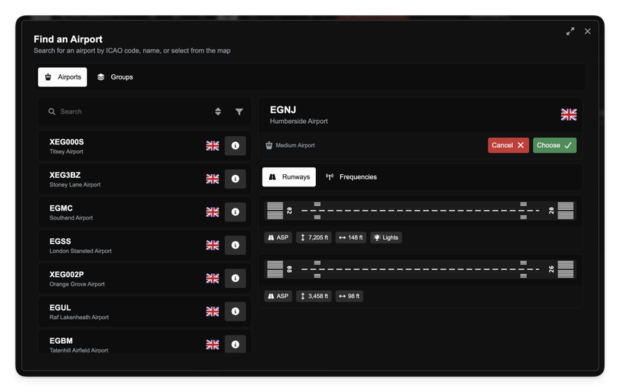Select the Airports tab
Screen dimensions: 620x392
click(63, 77)
